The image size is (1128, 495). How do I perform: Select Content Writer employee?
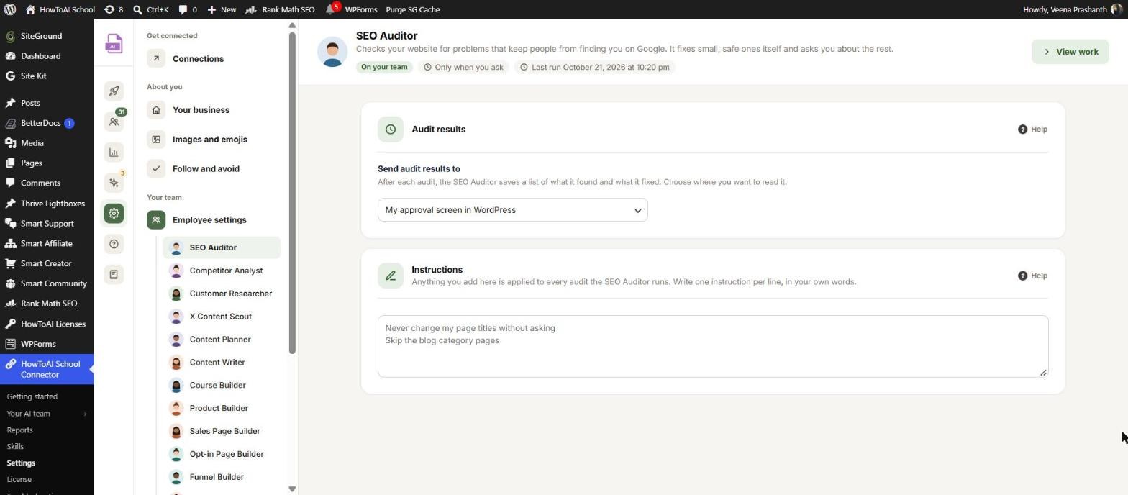pos(222,363)
